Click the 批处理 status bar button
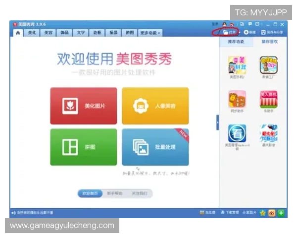This screenshot has height=238, width=297. (x=208, y=213)
